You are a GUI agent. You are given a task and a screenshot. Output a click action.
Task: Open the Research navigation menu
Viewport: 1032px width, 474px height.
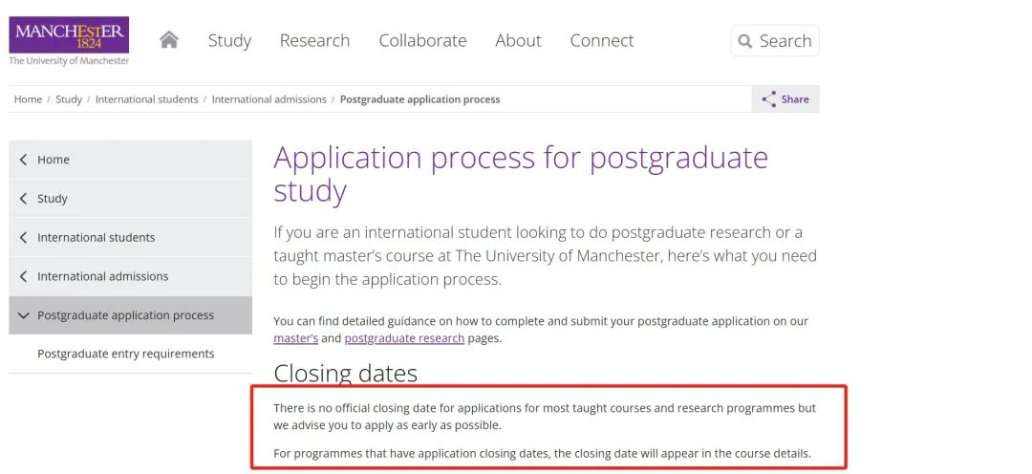tap(314, 41)
